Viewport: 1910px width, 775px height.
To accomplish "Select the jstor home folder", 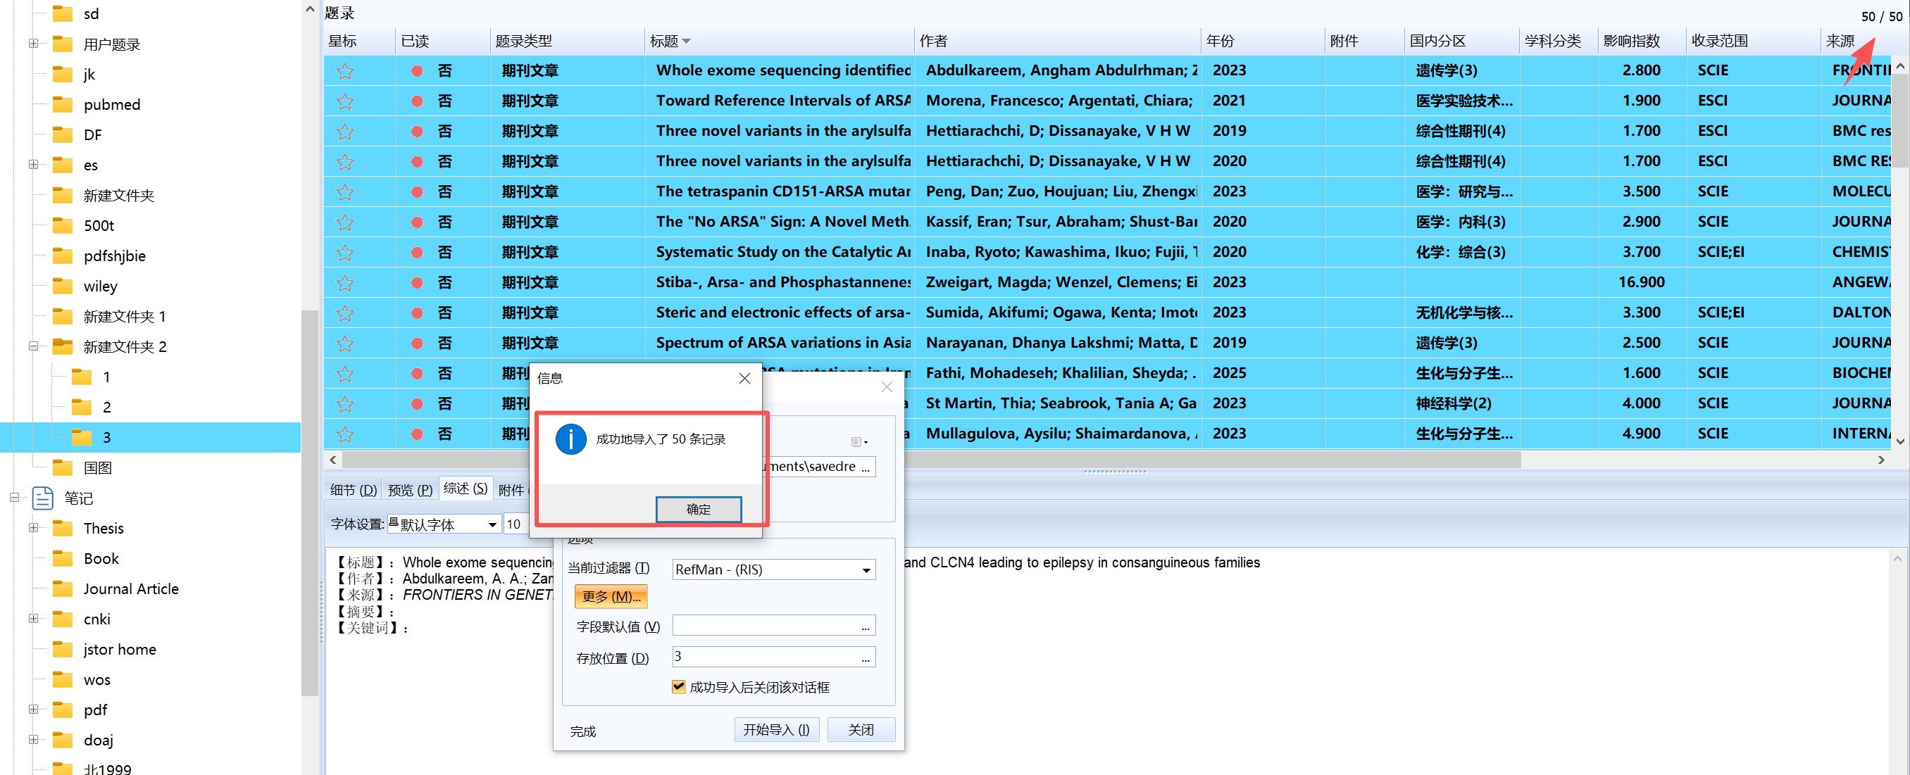I will pos(120,649).
